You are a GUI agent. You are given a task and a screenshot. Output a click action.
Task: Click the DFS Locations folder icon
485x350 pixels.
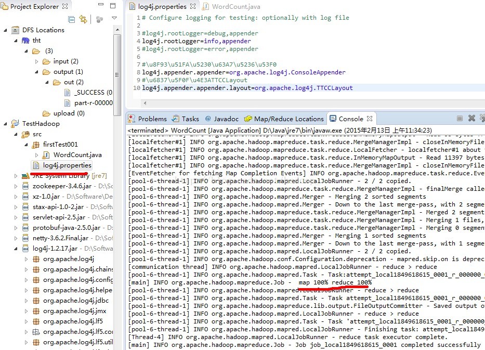point(15,30)
